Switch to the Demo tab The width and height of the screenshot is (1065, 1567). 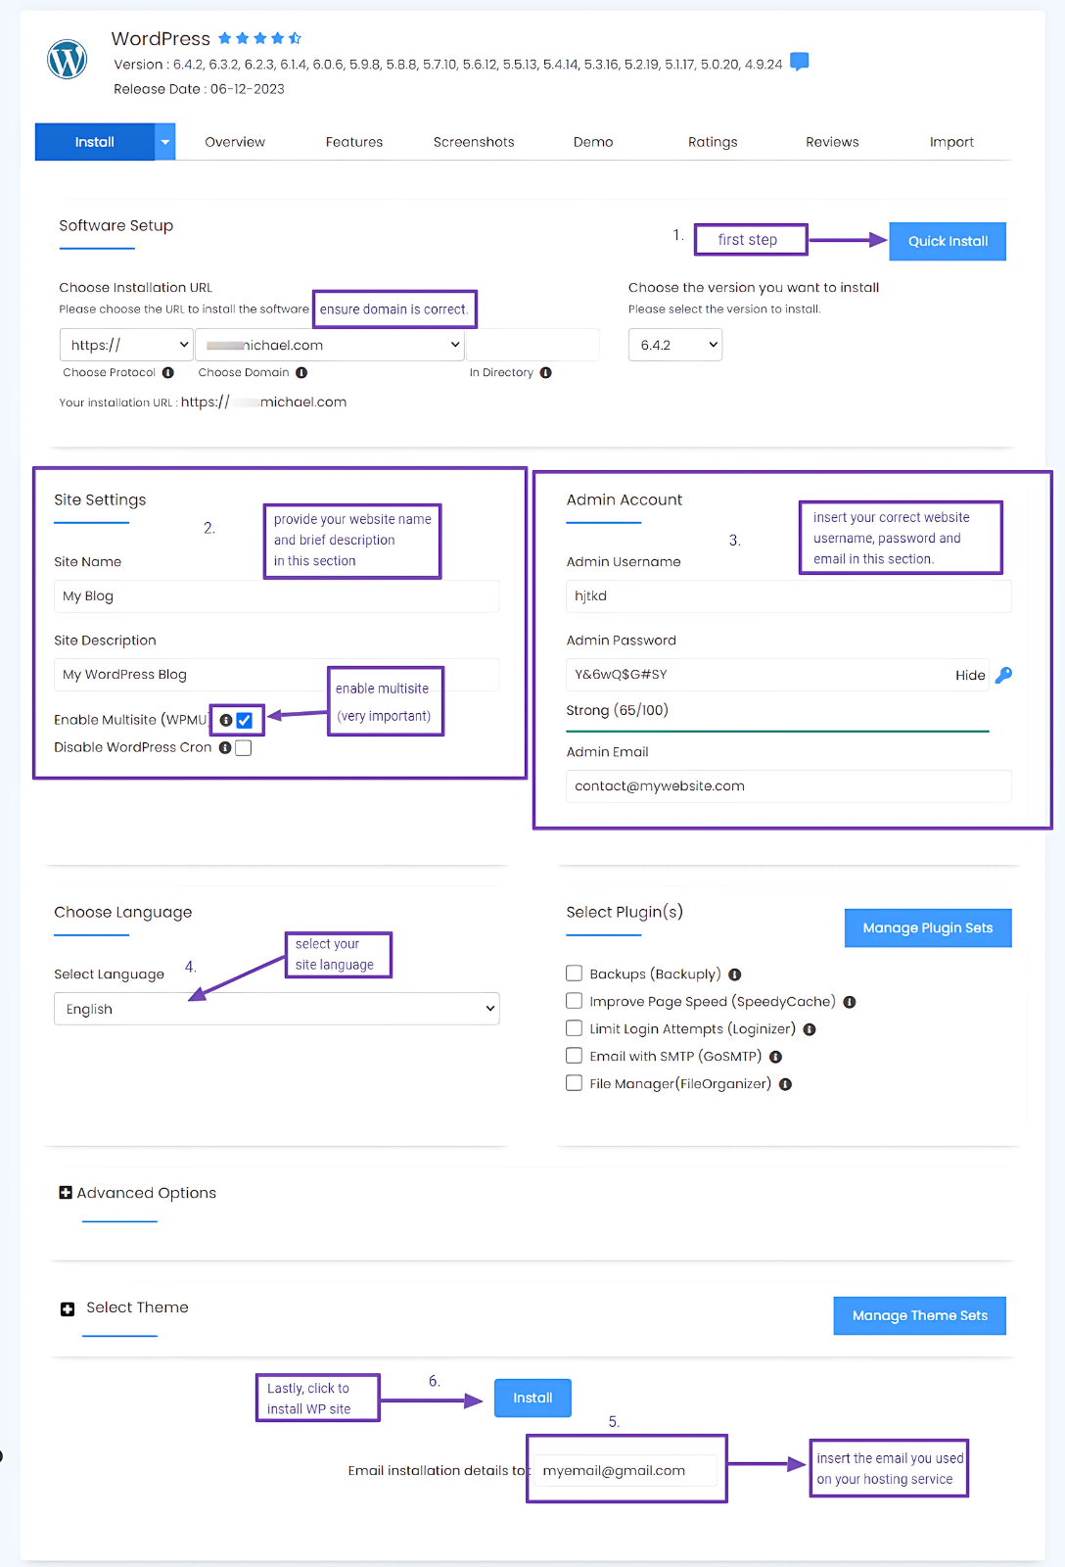point(593,142)
